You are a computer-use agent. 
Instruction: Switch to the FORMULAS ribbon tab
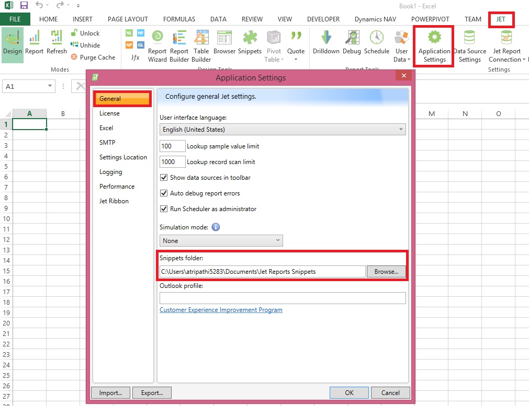click(x=179, y=19)
